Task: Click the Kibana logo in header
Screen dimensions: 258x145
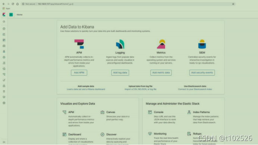Action: (x=4, y=14)
